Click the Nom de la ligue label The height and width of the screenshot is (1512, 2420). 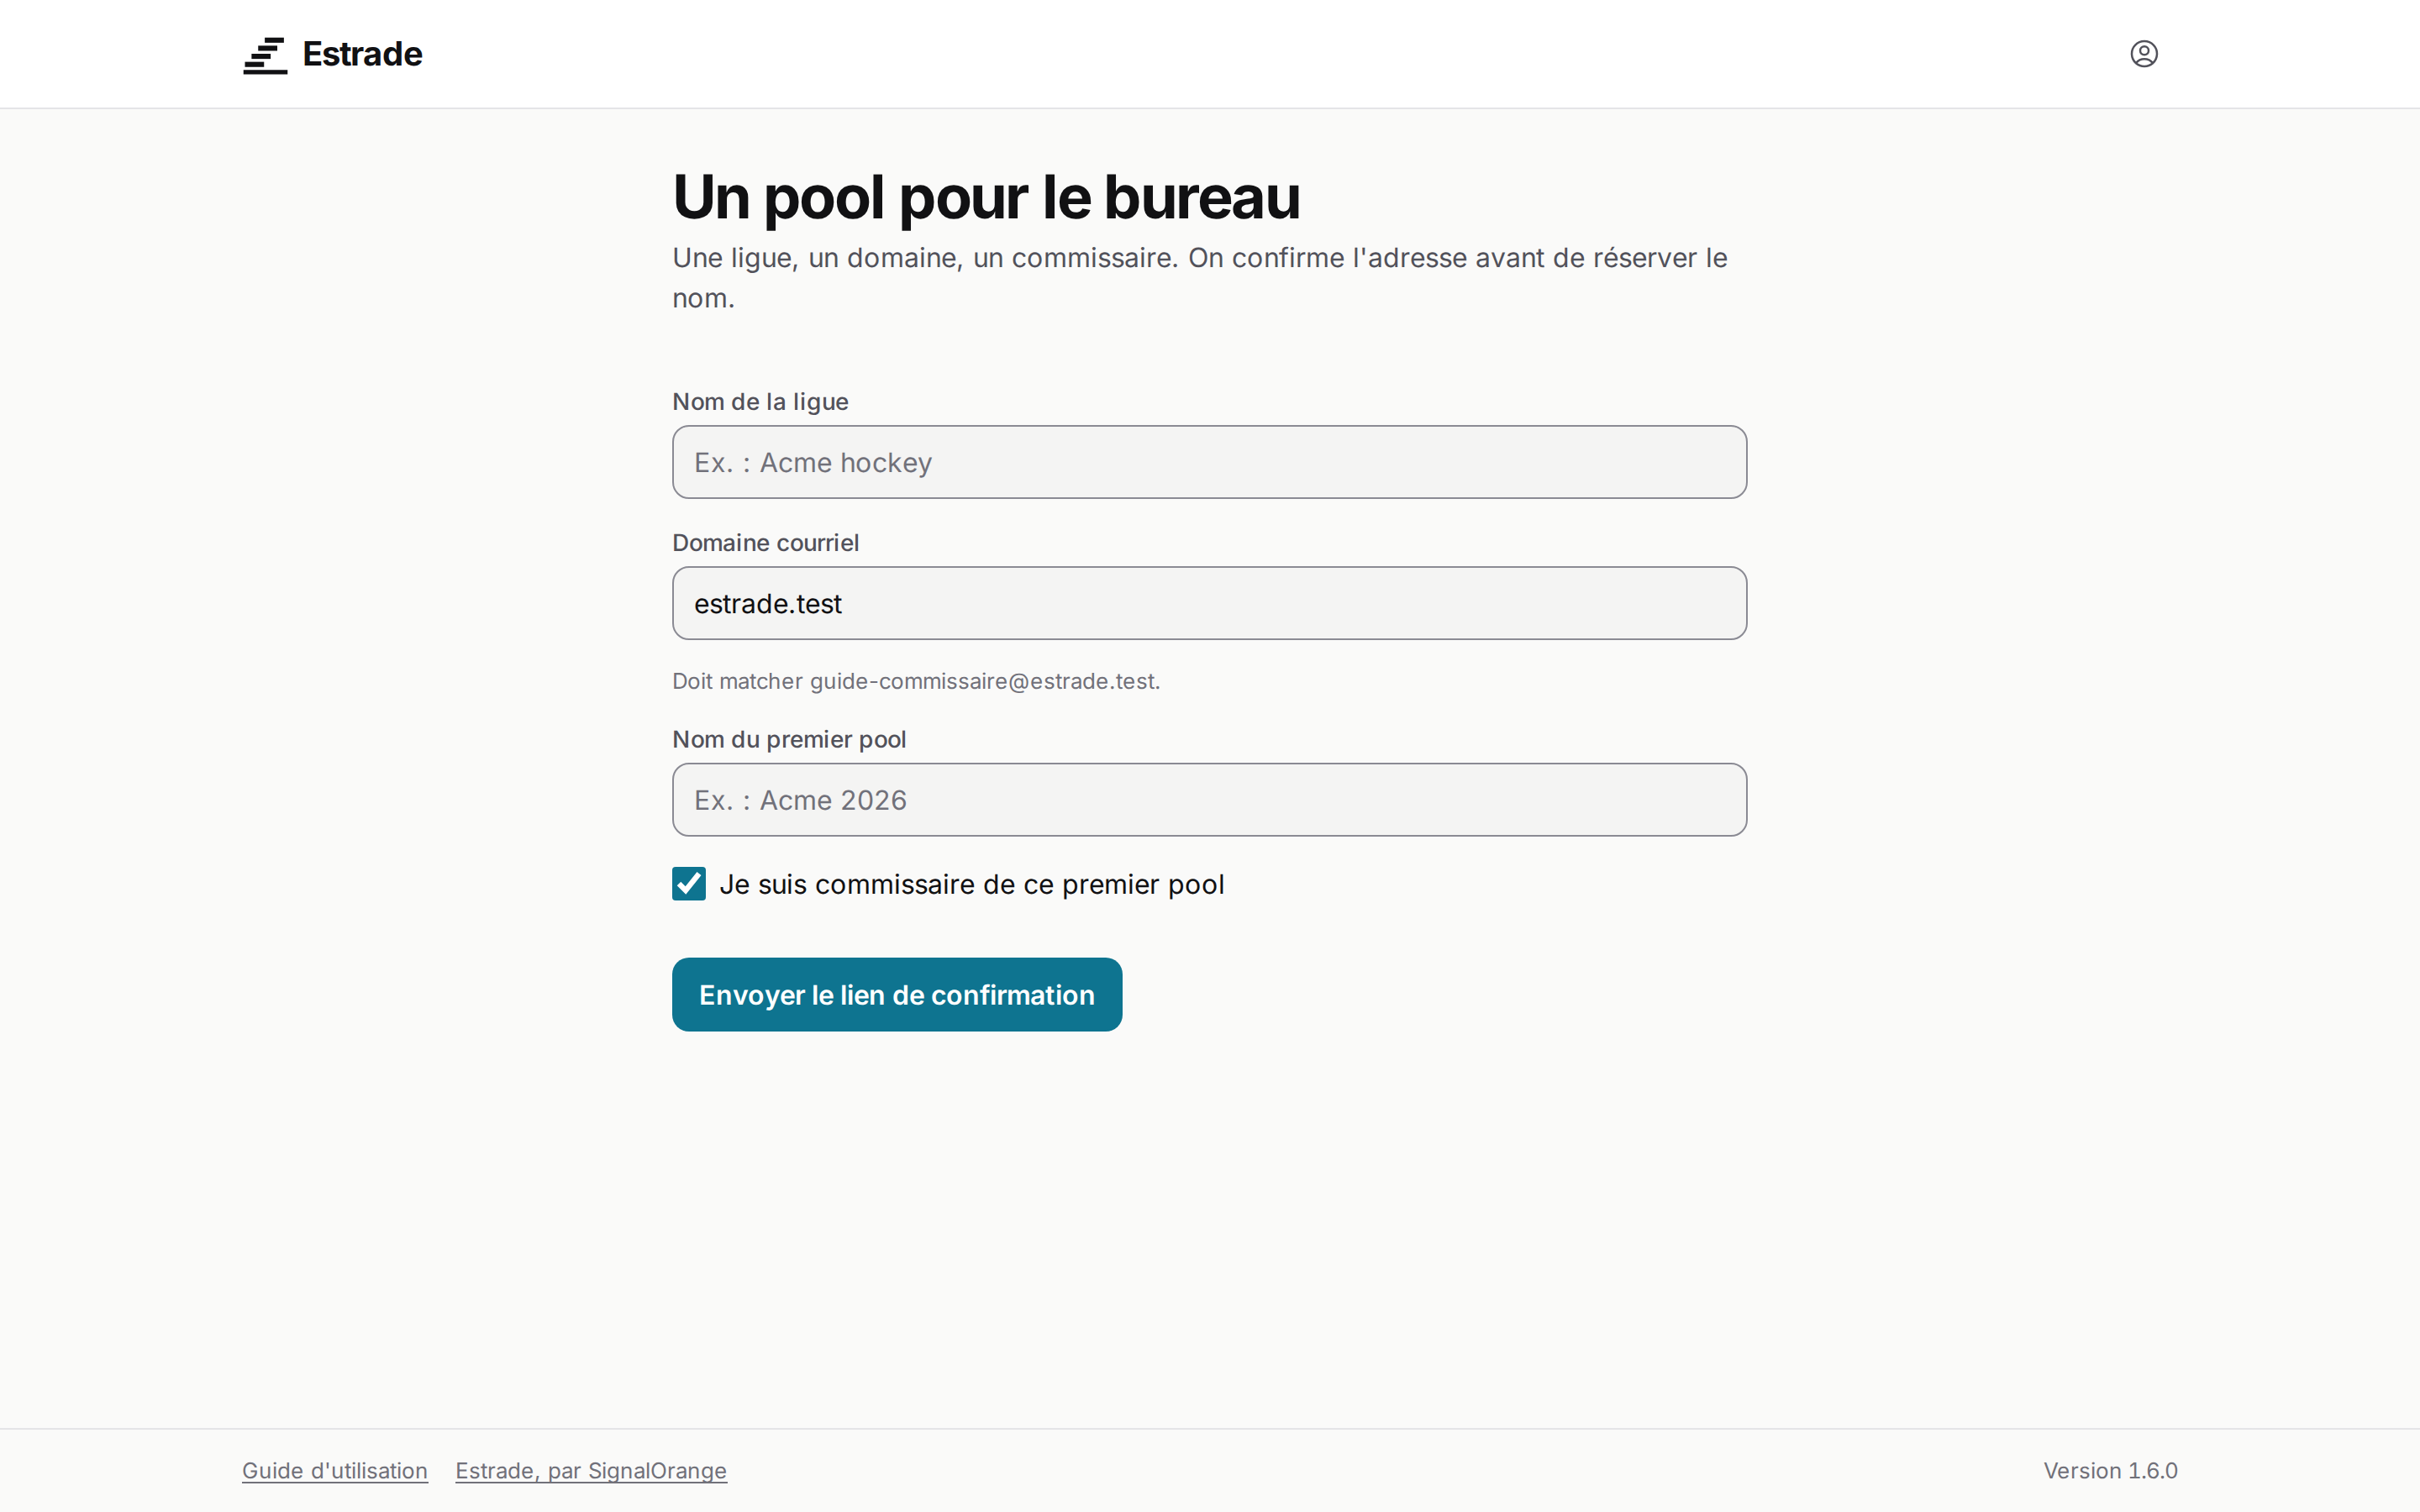pos(760,402)
